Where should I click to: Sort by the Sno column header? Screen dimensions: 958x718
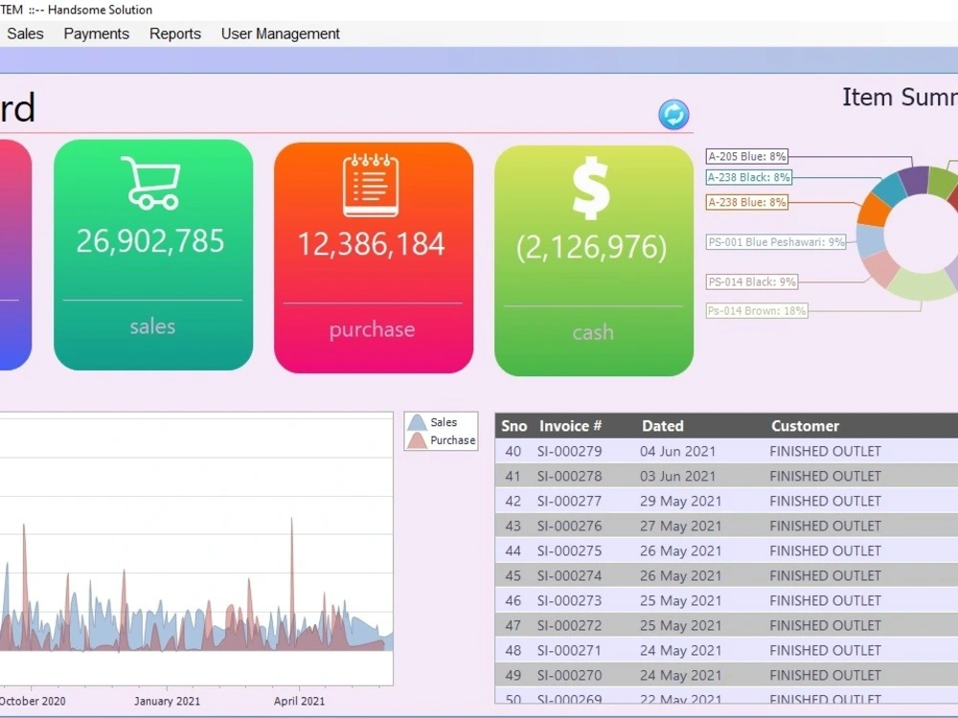tap(513, 426)
